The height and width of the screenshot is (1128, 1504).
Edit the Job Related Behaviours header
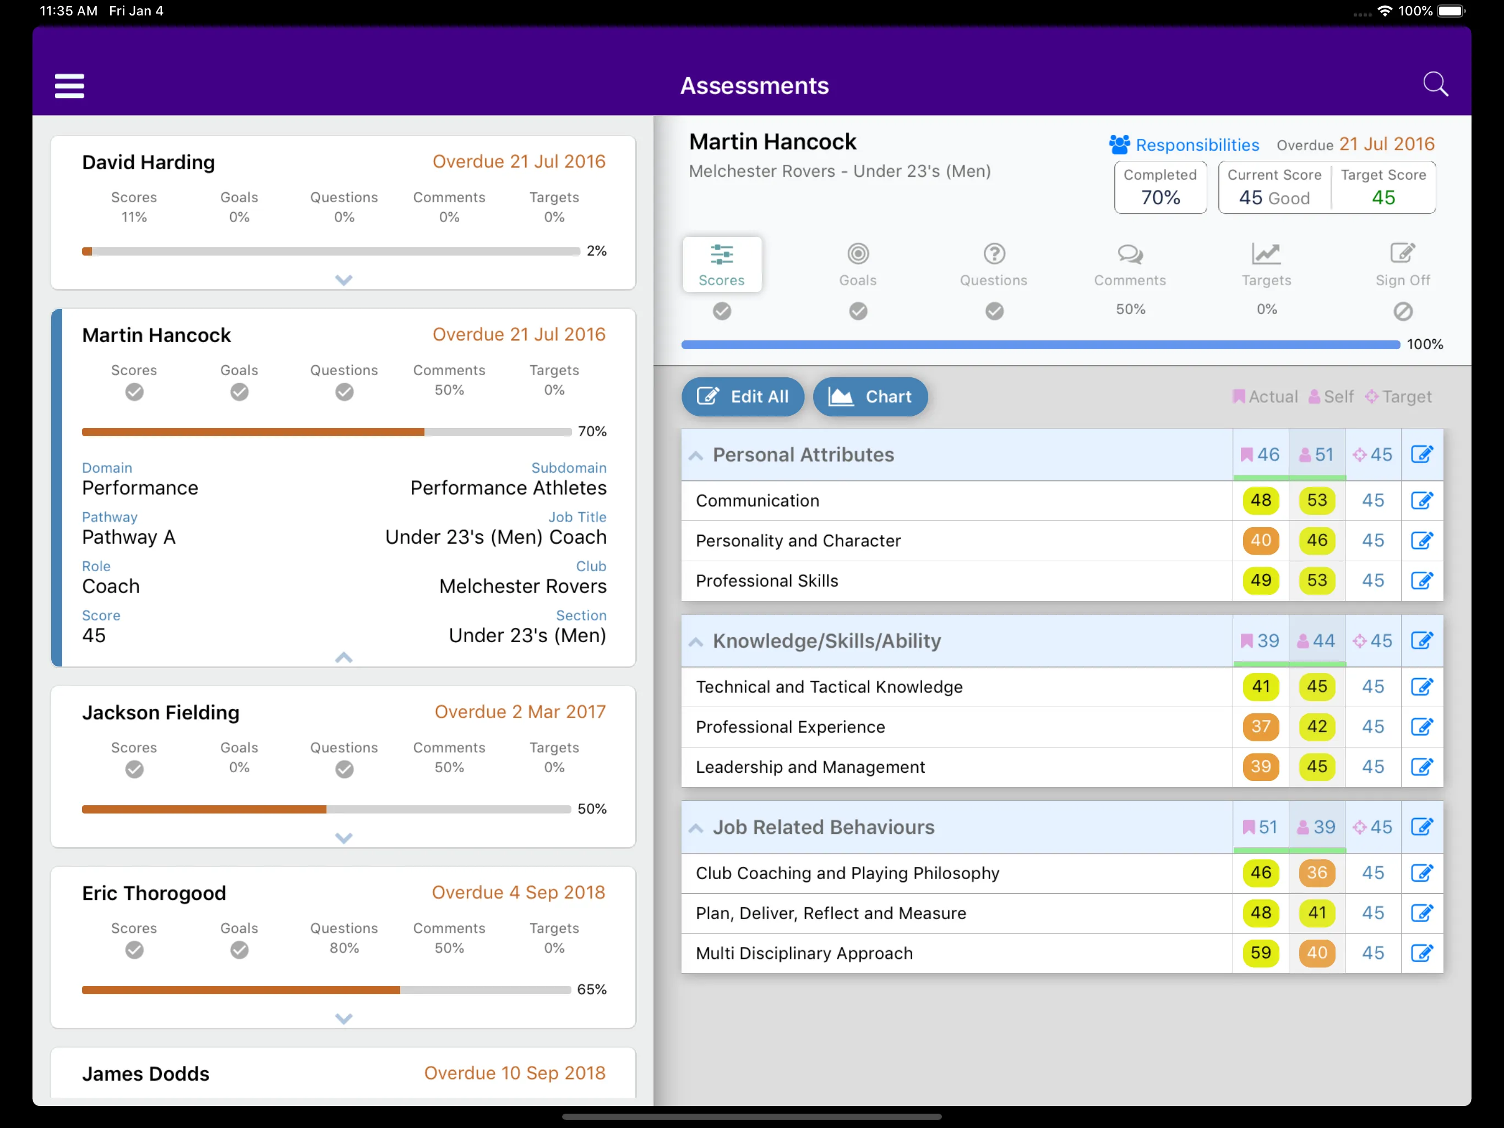click(1422, 827)
